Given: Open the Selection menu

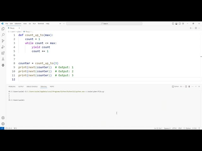Looking at the screenshot, I should tap(18, 24).
